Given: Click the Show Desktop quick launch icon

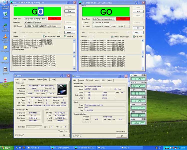Looking at the screenshot, I should [20, 148].
